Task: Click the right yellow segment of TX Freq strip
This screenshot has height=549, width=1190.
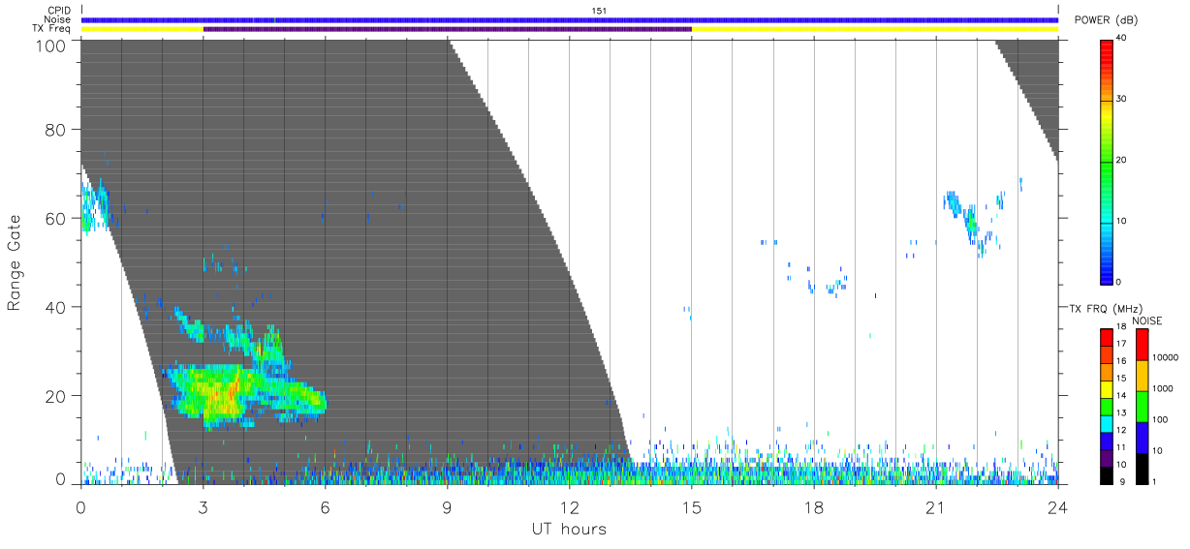Action: (x=875, y=29)
